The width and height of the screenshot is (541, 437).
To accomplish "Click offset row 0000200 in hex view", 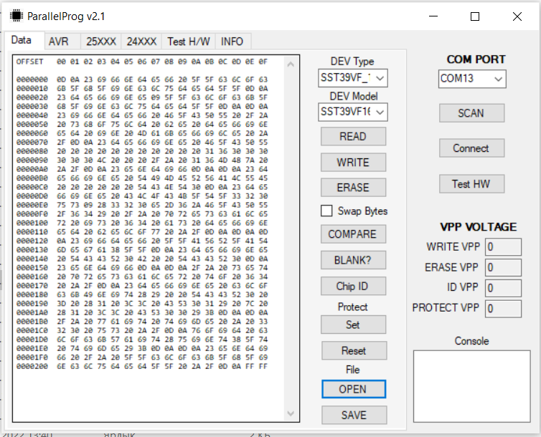I will pos(142,366).
